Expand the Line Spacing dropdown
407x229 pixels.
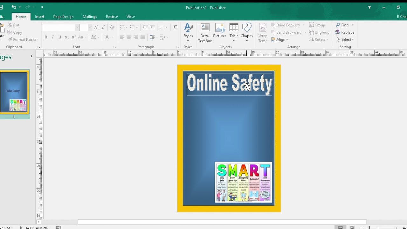(x=157, y=37)
